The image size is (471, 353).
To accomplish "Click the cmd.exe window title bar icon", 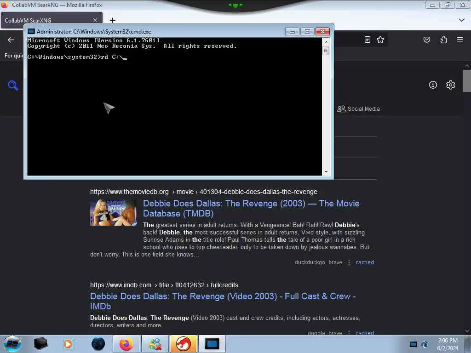I will (31, 32).
